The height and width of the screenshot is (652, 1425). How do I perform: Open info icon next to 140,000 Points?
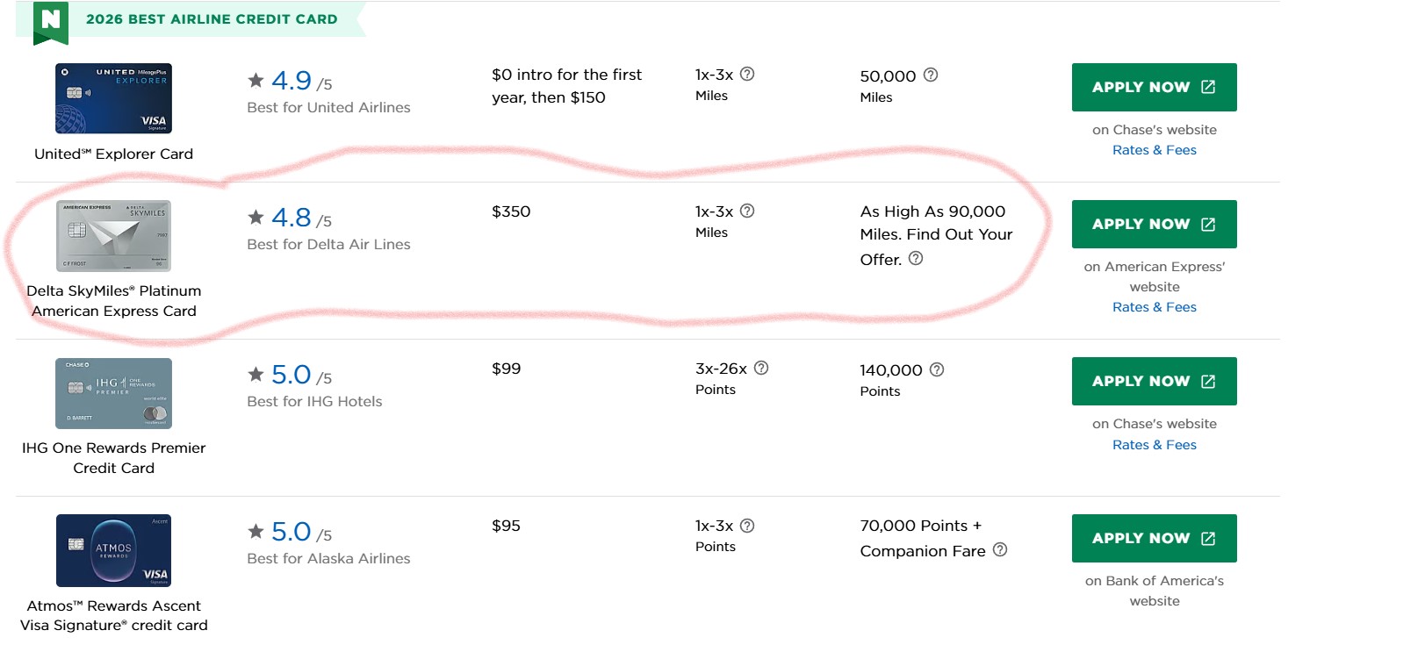[x=937, y=369]
